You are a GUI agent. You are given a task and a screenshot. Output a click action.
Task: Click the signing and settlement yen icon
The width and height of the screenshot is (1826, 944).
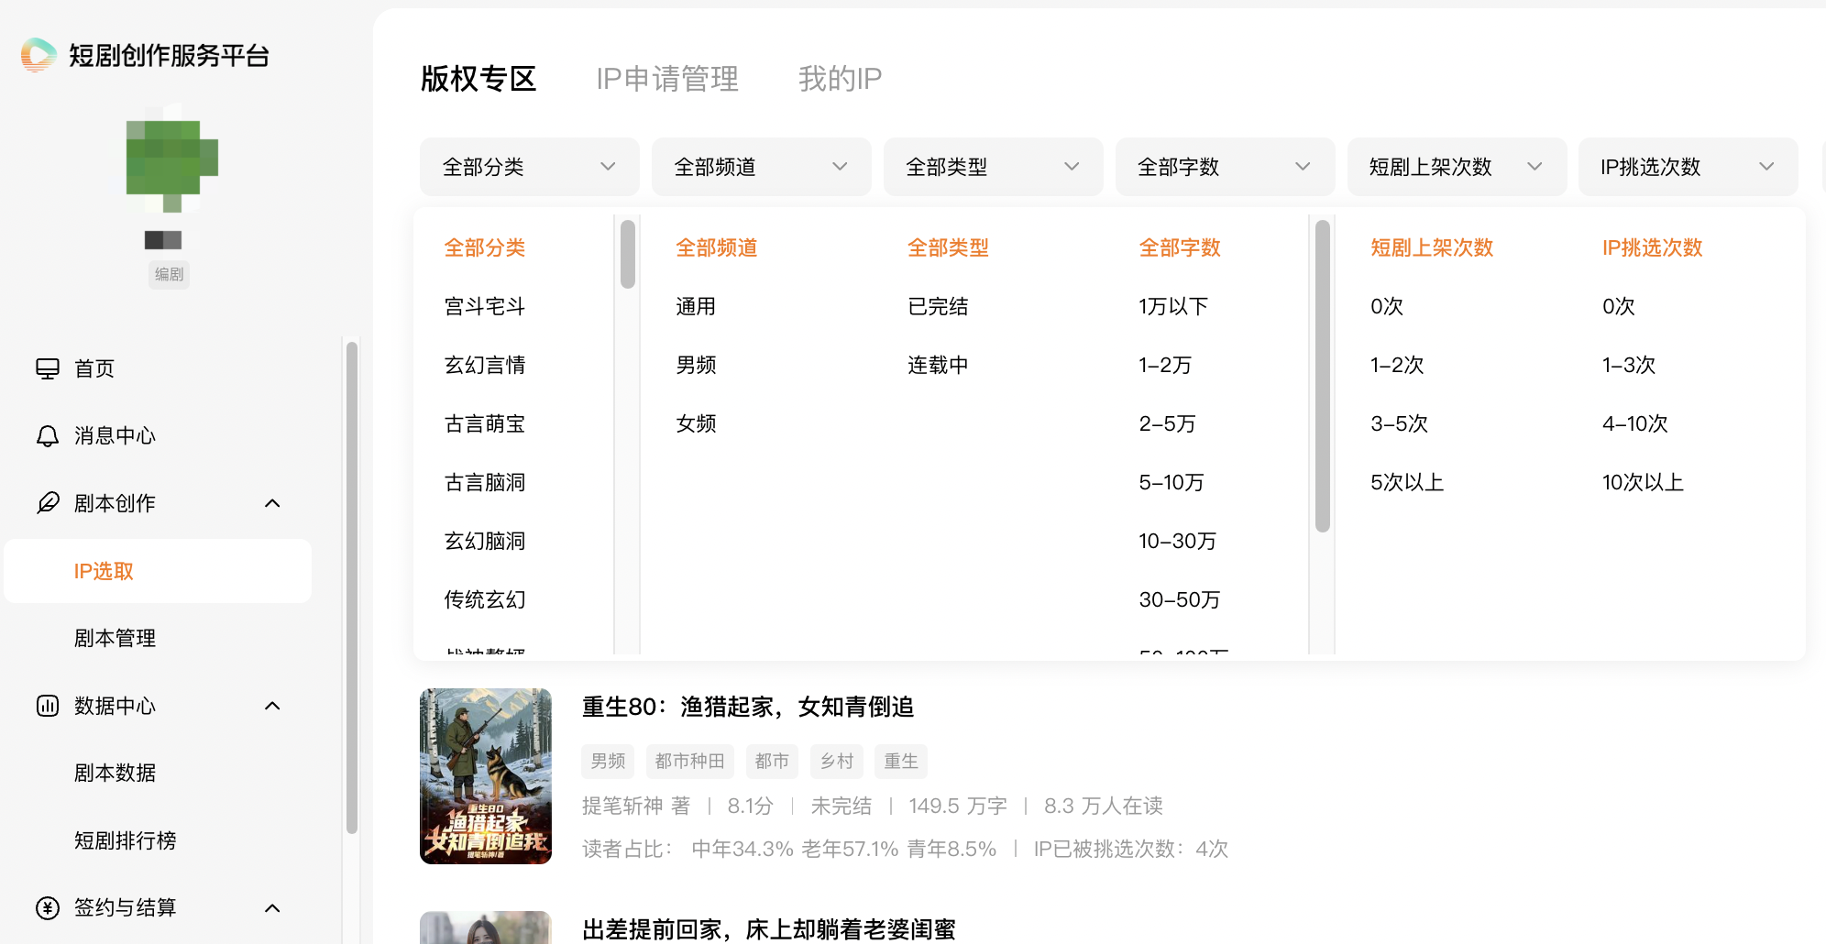48,908
